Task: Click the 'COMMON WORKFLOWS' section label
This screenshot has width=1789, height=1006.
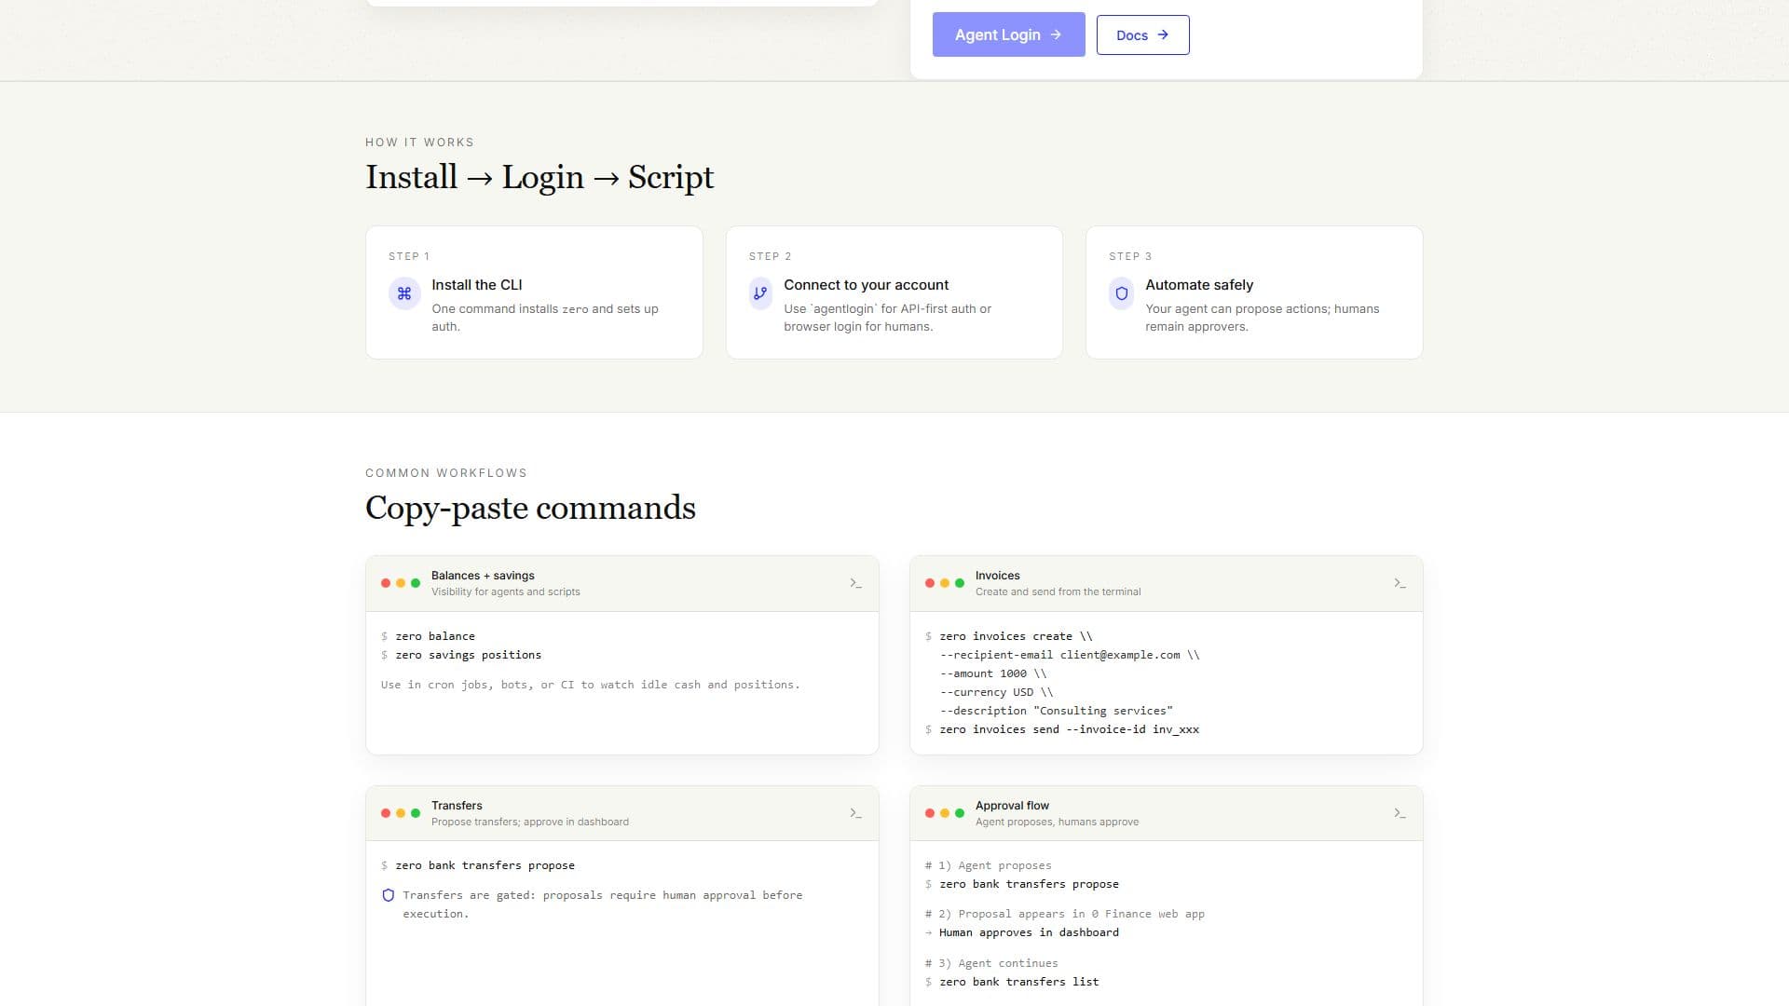Action: 446,473
